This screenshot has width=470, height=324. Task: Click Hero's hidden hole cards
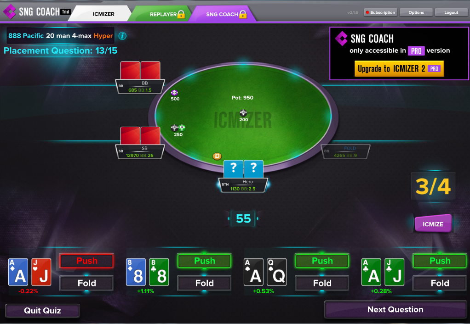pos(243,169)
